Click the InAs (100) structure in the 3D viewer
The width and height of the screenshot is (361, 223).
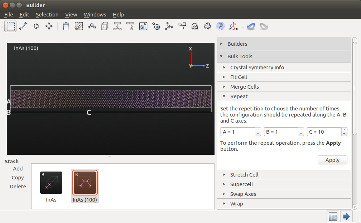click(111, 99)
